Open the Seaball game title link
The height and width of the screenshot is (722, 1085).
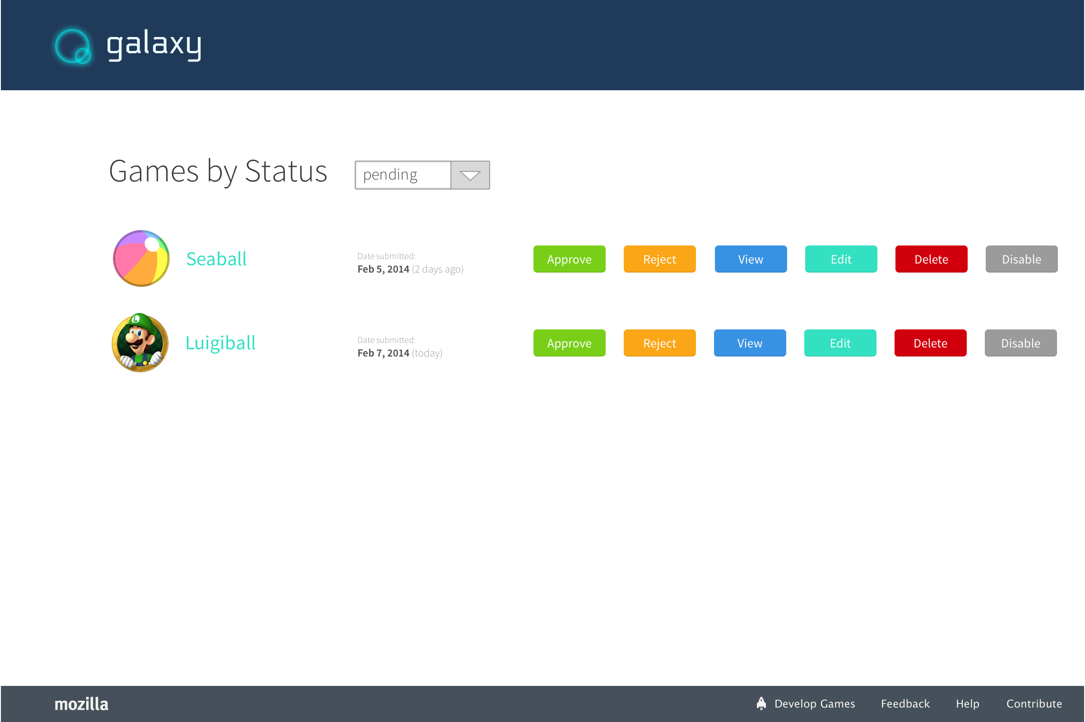coord(216,259)
